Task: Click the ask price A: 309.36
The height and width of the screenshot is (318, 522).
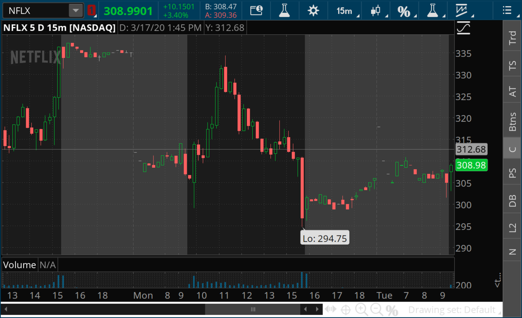Action: 221,15
